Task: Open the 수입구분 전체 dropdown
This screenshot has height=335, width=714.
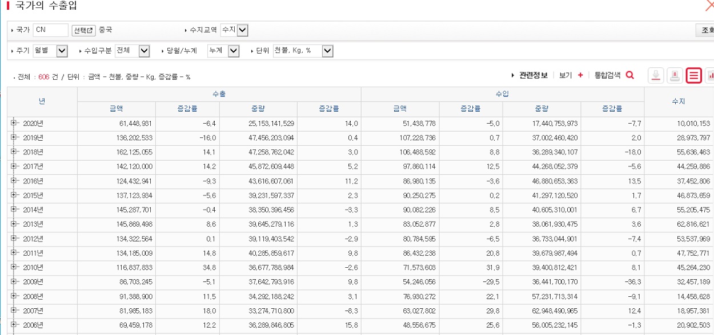Action: point(132,51)
